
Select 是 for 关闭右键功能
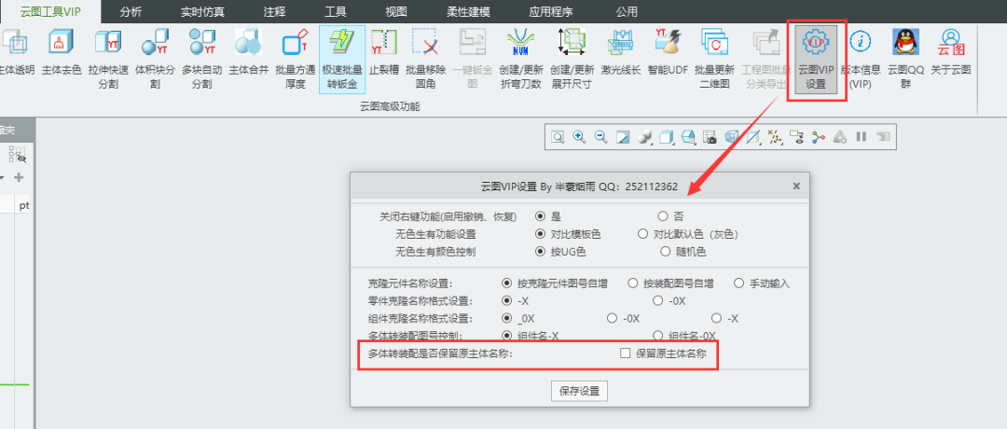pyautogui.click(x=540, y=216)
